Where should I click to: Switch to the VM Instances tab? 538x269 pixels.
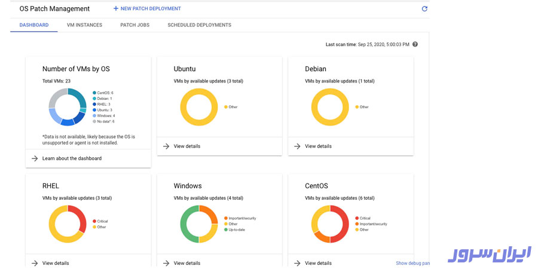(x=84, y=25)
